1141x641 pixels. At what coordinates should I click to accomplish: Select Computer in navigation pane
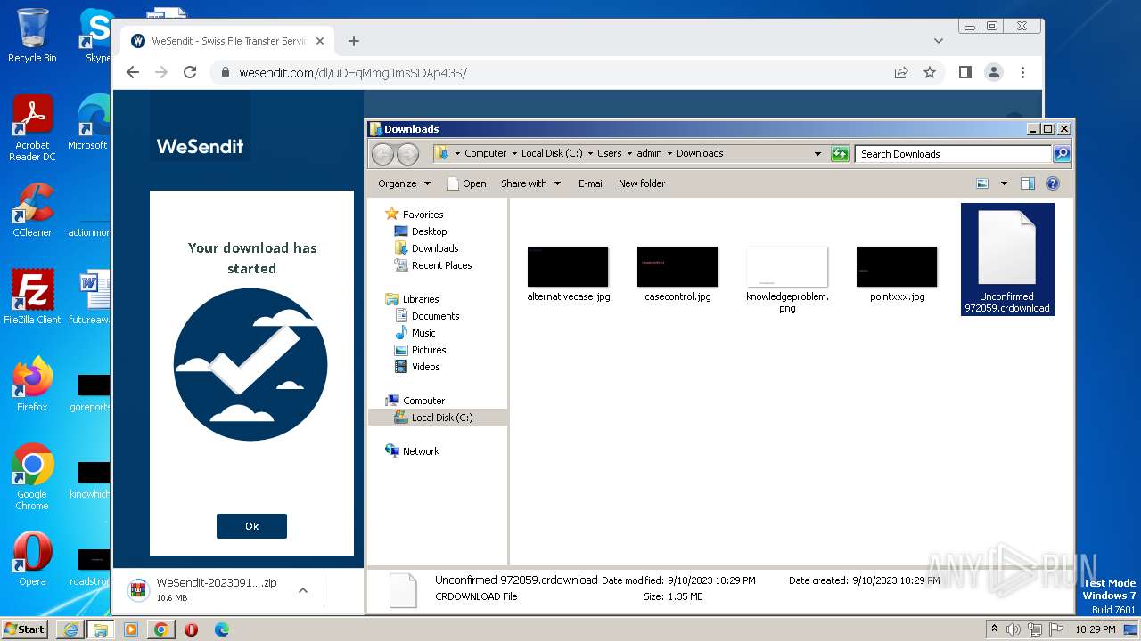(x=423, y=401)
